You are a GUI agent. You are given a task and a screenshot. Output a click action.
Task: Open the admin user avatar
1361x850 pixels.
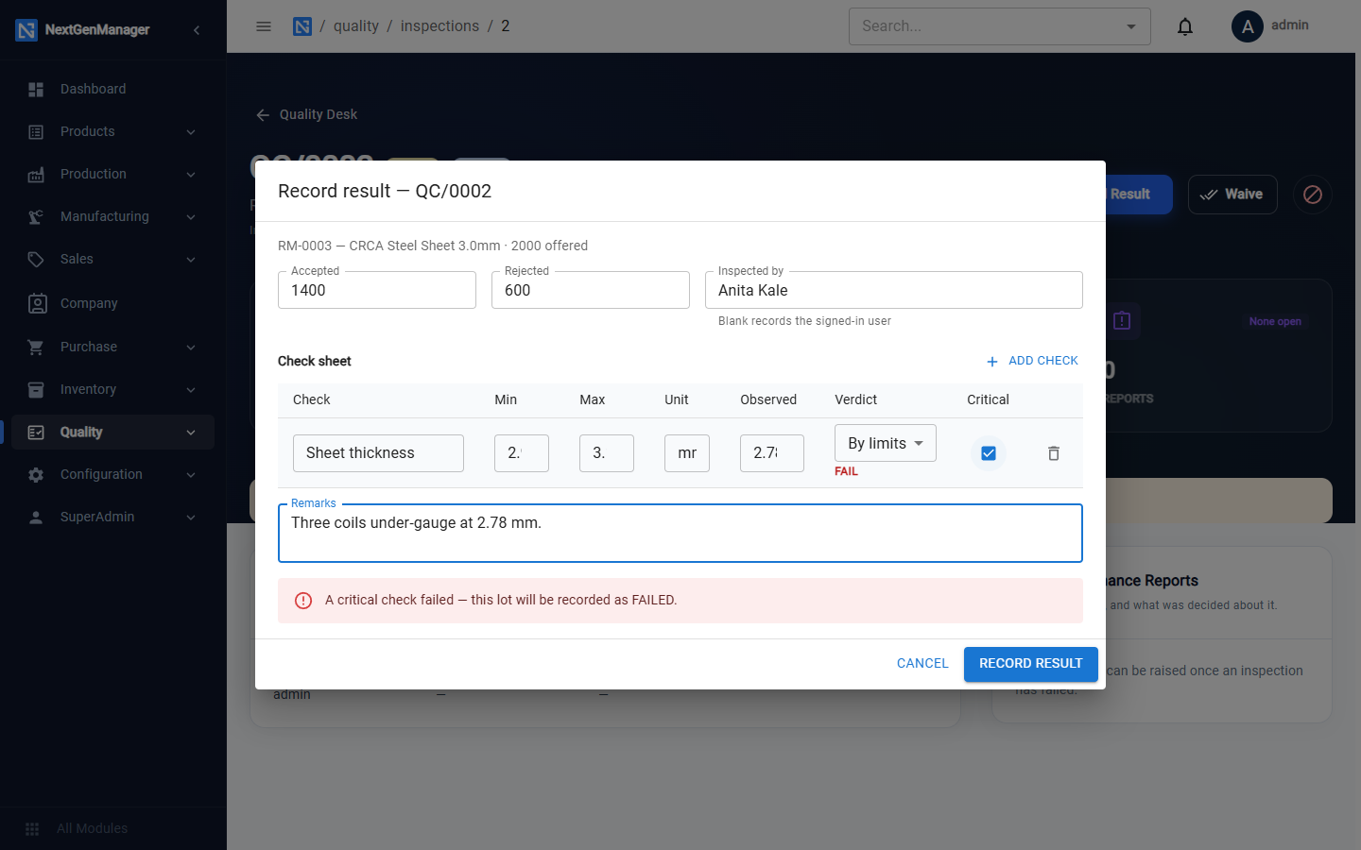click(x=1248, y=26)
